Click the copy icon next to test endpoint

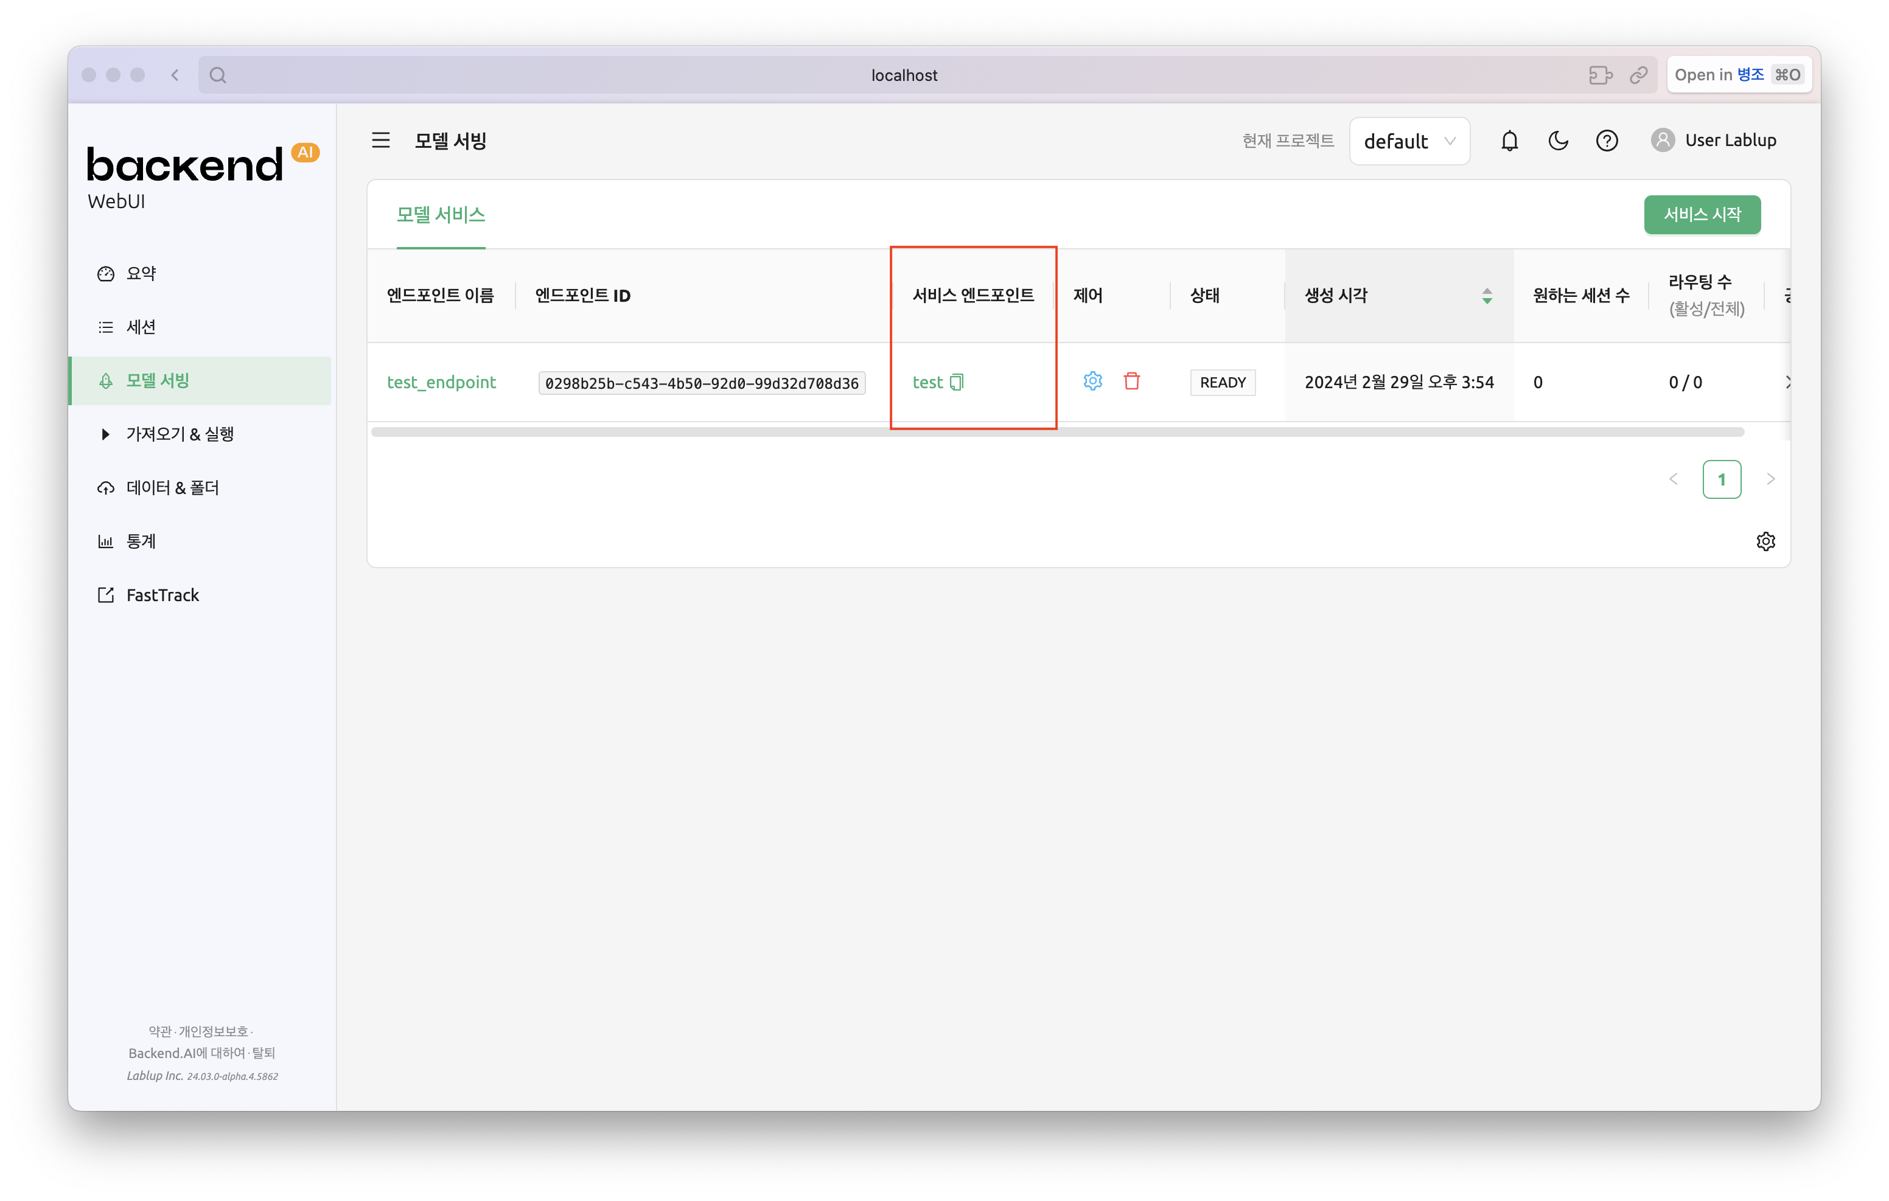point(956,382)
